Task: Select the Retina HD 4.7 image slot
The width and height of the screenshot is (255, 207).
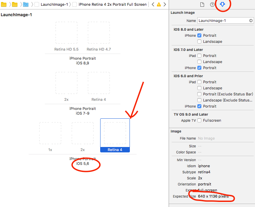Action: (99, 33)
